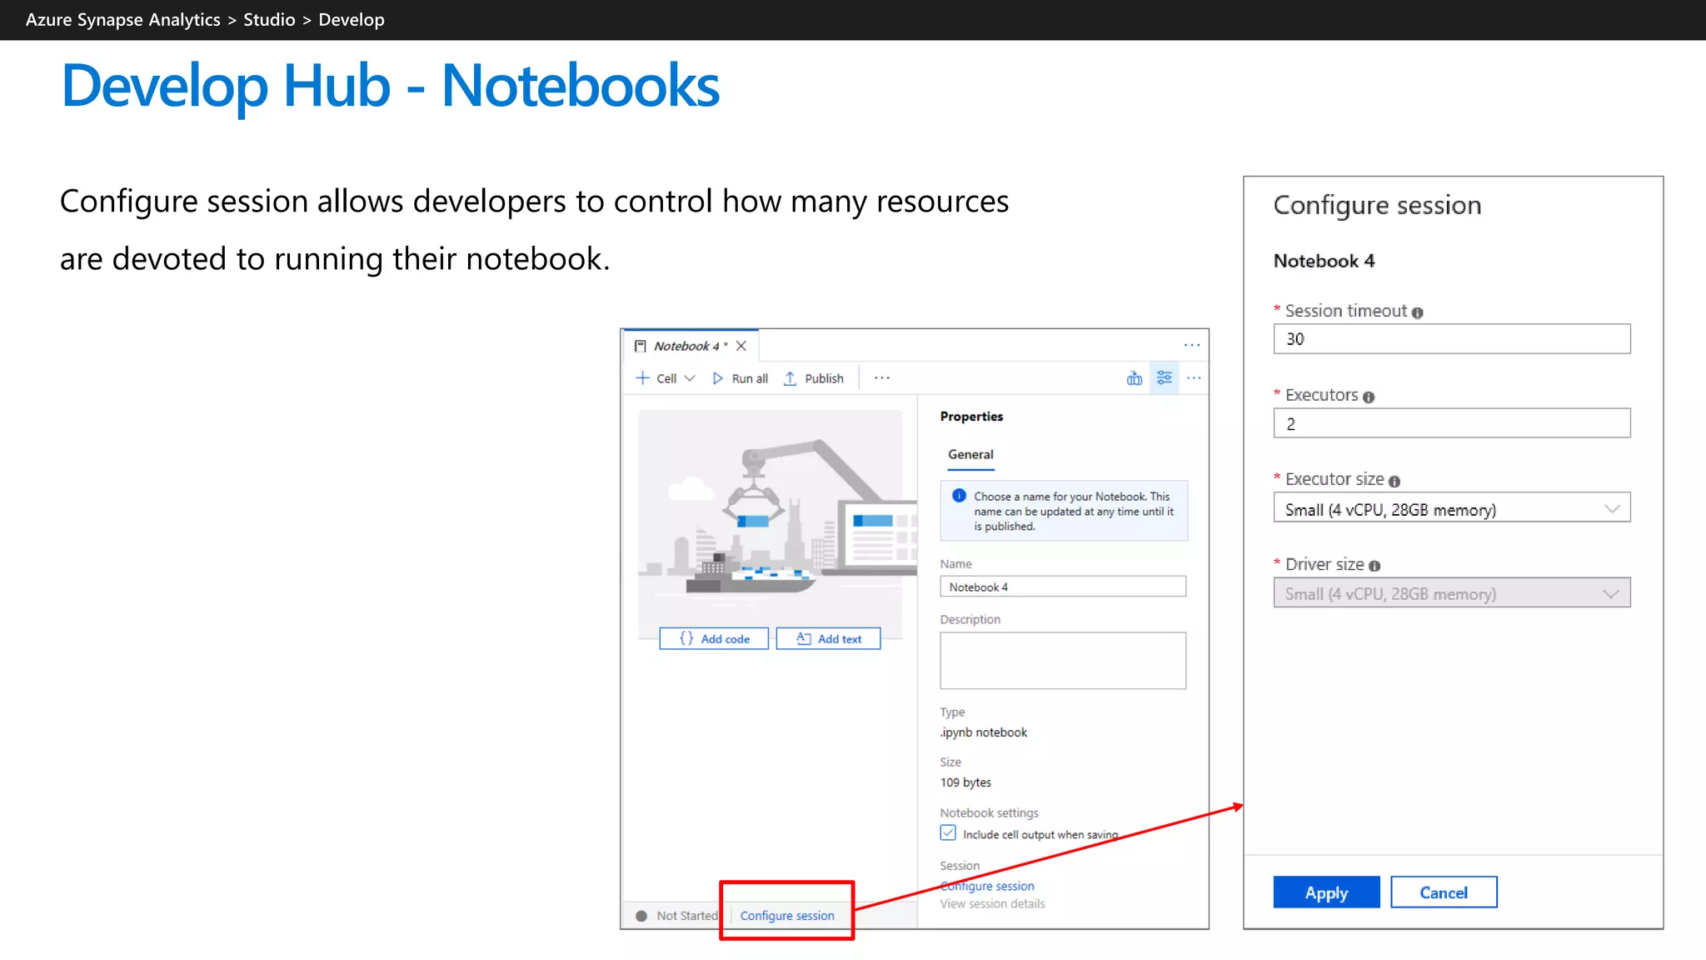This screenshot has width=1706, height=960.
Task: Select the Notebook 4 tab
Action: click(691, 346)
